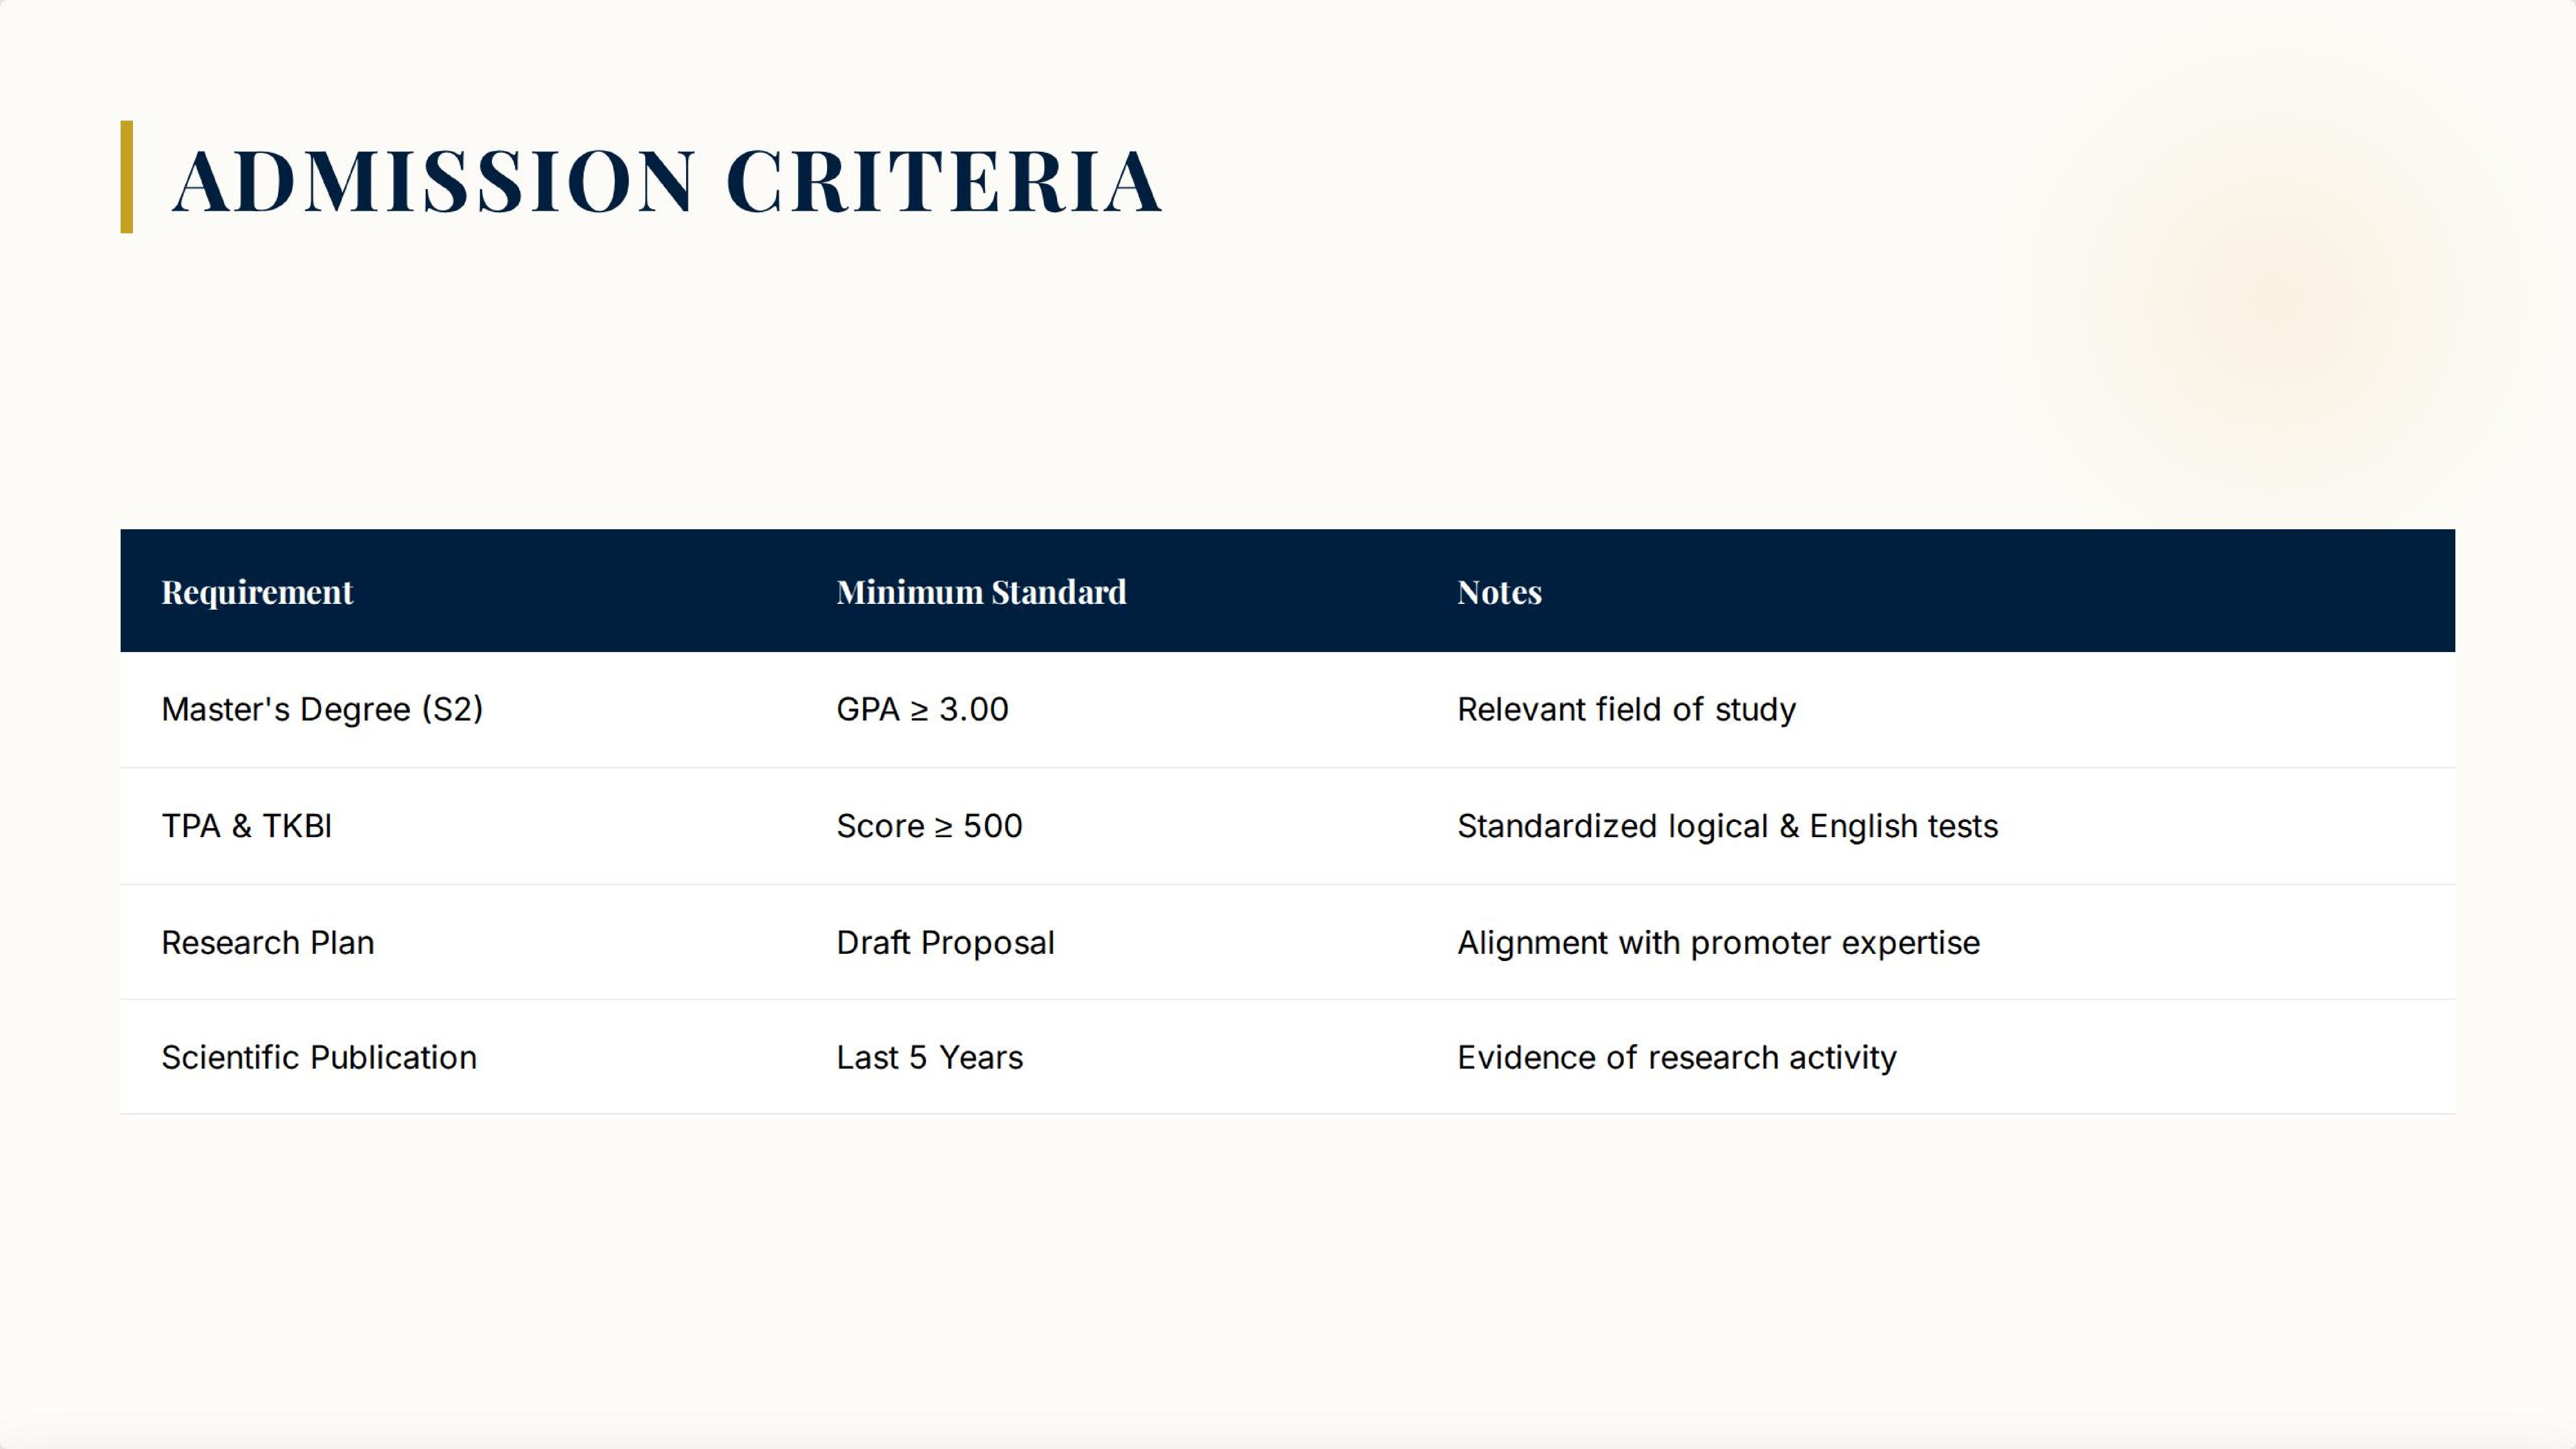Click the ADMISSION CRITERIA slide title
2576x1449 pixels.
click(667, 181)
